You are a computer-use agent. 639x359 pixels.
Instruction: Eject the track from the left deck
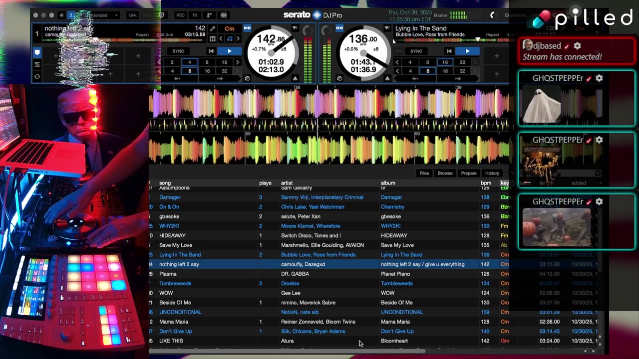coord(295,78)
